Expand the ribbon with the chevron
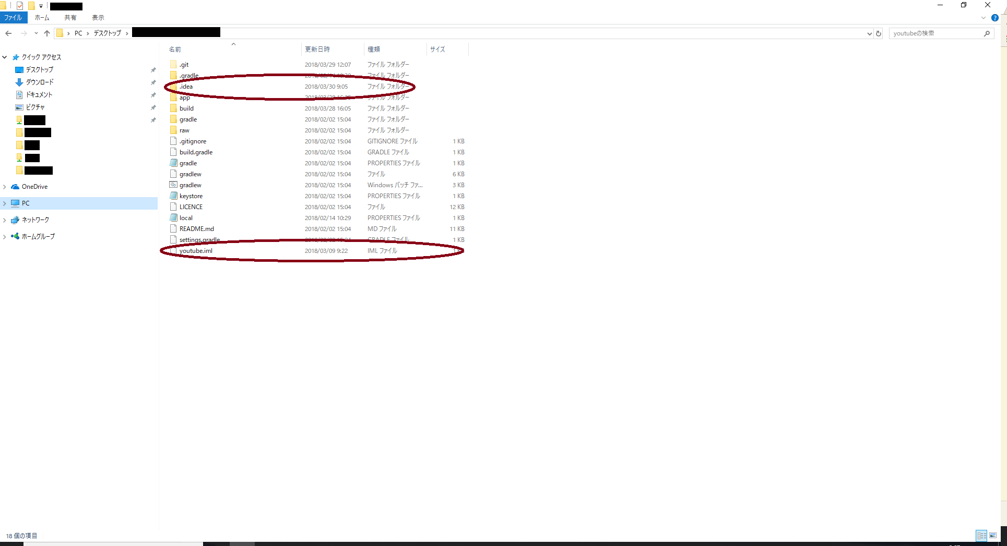Screen dimensions: 1007x546 pyautogui.click(x=984, y=18)
